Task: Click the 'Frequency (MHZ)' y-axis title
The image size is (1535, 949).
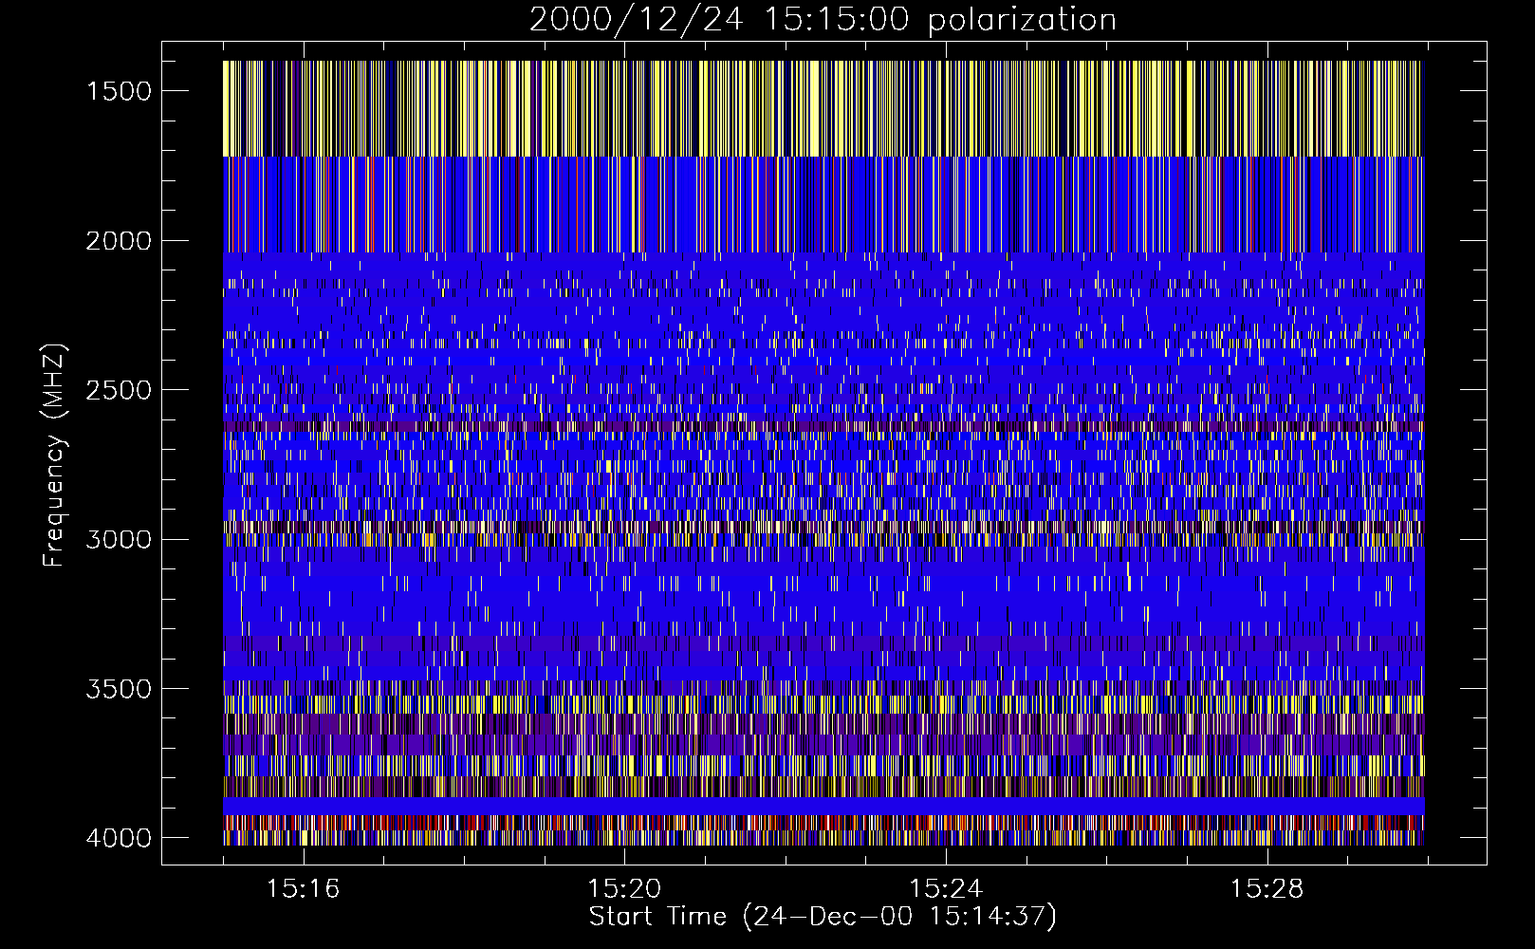Action: coord(55,456)
